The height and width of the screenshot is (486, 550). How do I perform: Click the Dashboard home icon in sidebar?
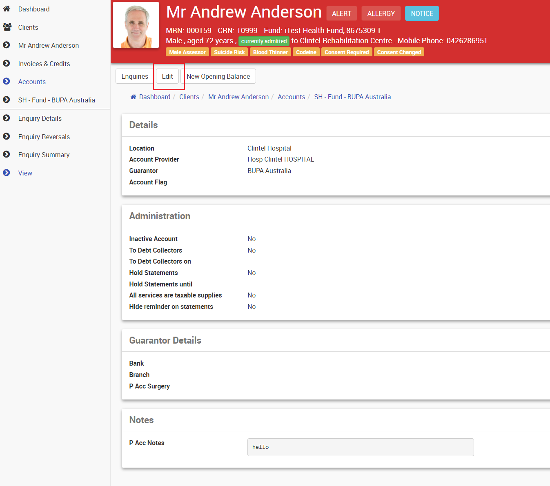(x=7, y=9)
